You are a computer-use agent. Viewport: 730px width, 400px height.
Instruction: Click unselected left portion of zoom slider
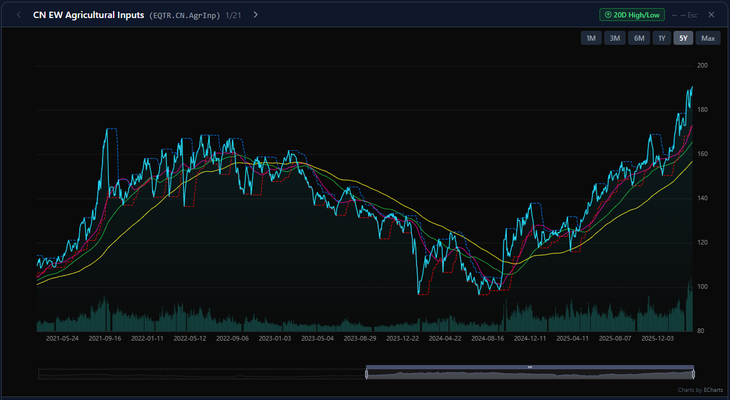tap(201, 374)
